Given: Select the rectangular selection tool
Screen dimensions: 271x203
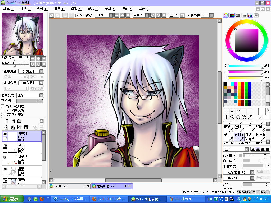Looking at the screenshot, I should coord(227,111).
